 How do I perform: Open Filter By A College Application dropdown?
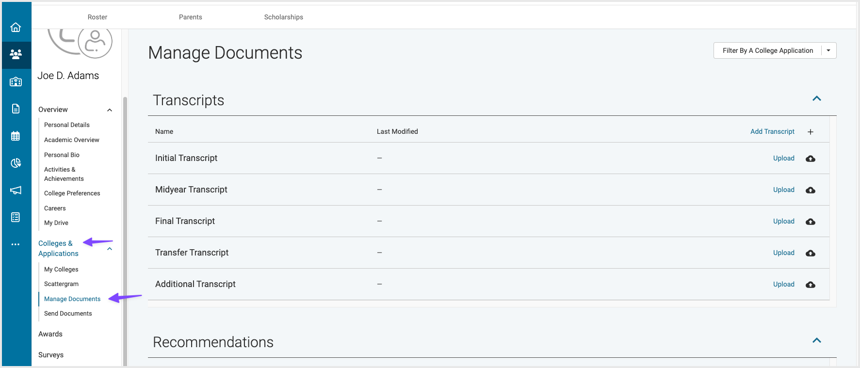775,50
